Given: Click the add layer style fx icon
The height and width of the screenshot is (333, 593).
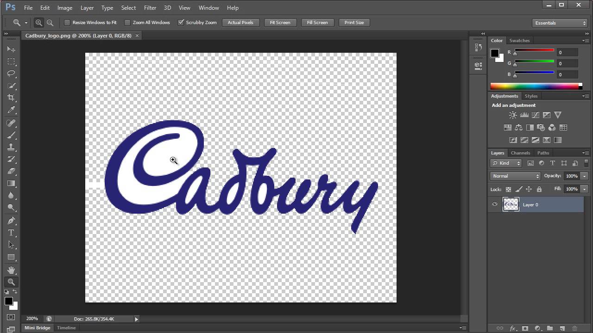Looking at the screenshot, I should click(512, 328).
